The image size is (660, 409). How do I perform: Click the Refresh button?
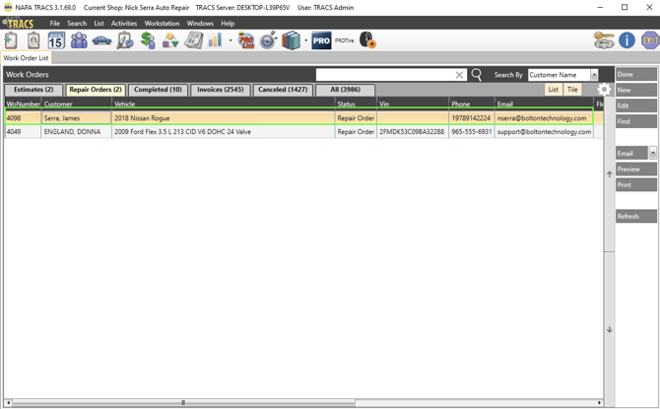pos(635,216)
